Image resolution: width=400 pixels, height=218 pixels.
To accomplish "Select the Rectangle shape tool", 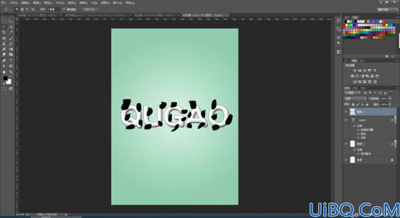I will point(11,66).
